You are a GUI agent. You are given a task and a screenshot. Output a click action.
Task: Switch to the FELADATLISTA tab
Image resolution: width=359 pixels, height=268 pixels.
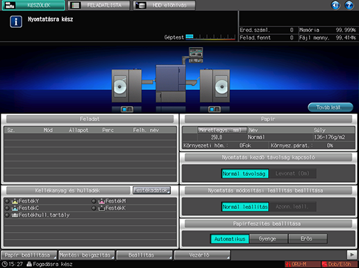click(99, 5)
